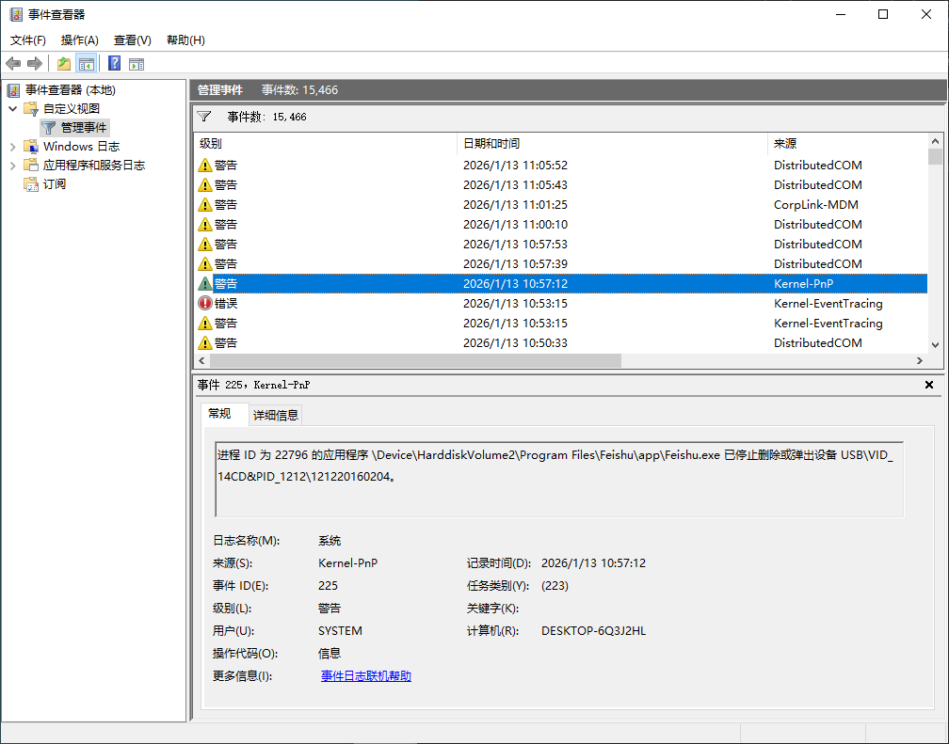The width and height of the screenshot is (949, 744).
Task: Click the filter funnel icon above event list
Action: point(203,117)
